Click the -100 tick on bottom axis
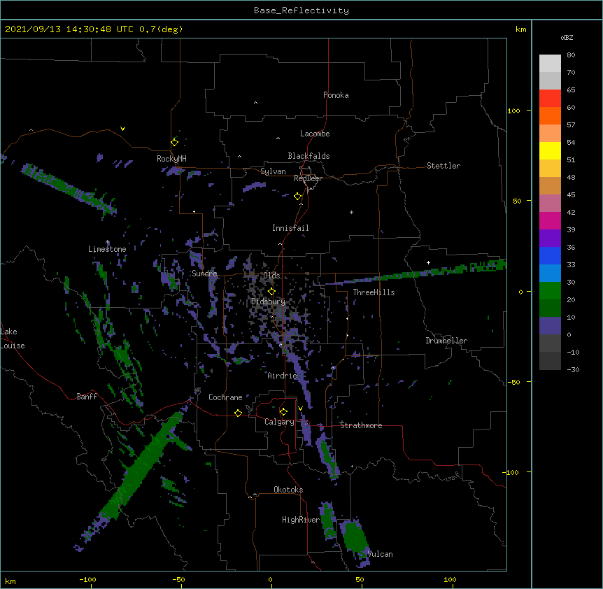Image resolution: width=603 pixels, height=589 pixels. pos(87,579)
